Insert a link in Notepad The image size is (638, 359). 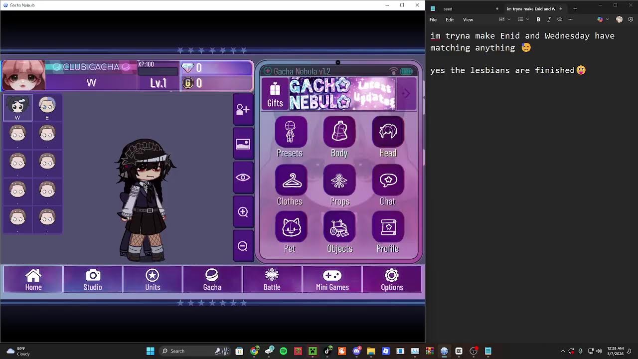click(x=560, y=19)
